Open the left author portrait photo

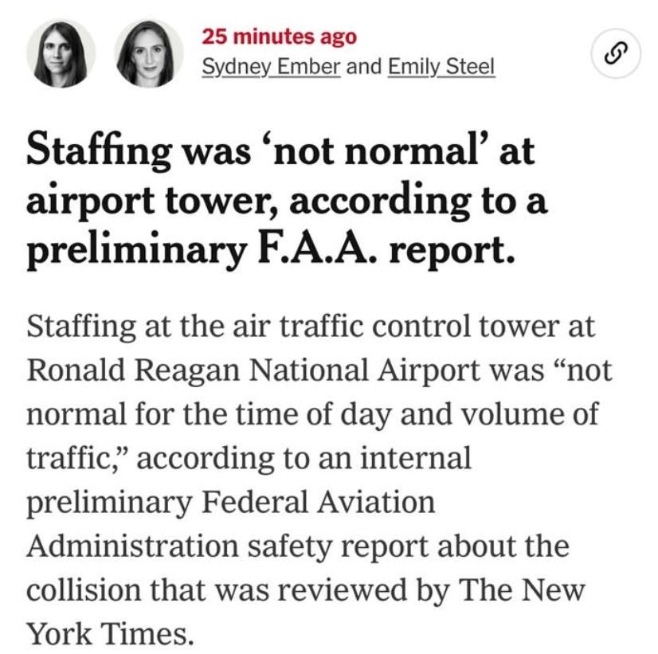(x=61, y=53)
